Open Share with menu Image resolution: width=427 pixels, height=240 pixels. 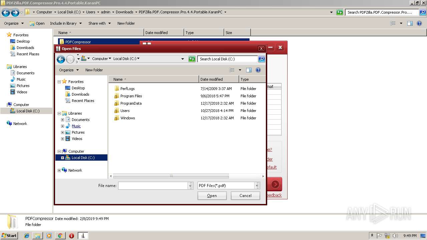pos(99,23)
